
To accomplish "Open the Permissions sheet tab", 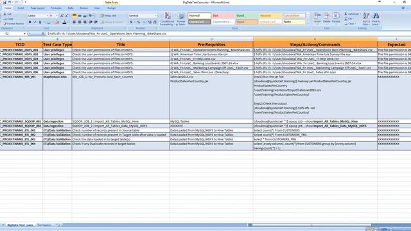I will pos(44,225).
